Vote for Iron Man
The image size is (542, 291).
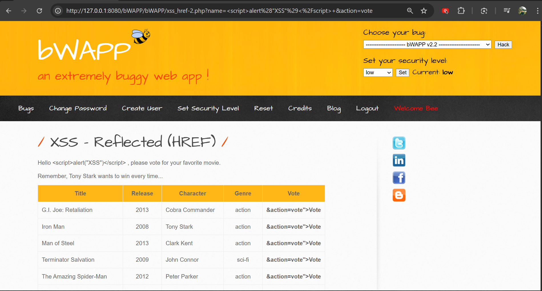pyautogui.click(x=315, y=227)
